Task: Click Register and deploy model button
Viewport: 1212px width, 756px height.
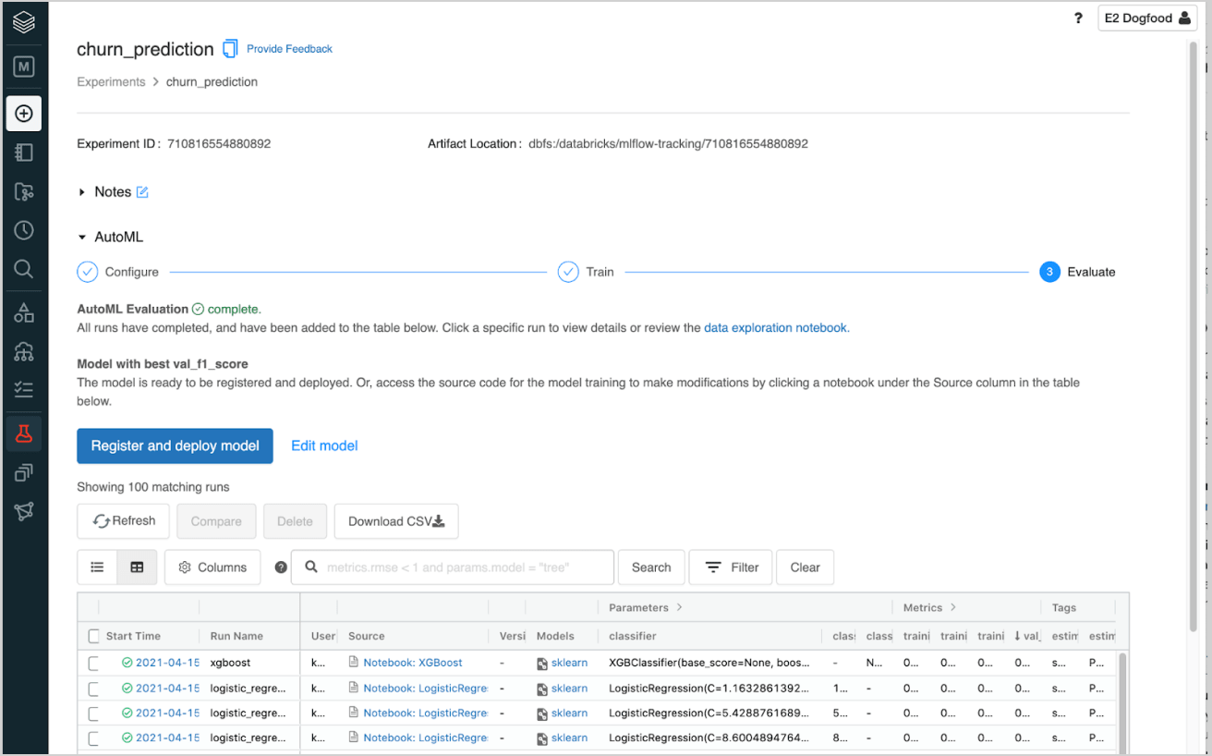Action: click(175, 445)
